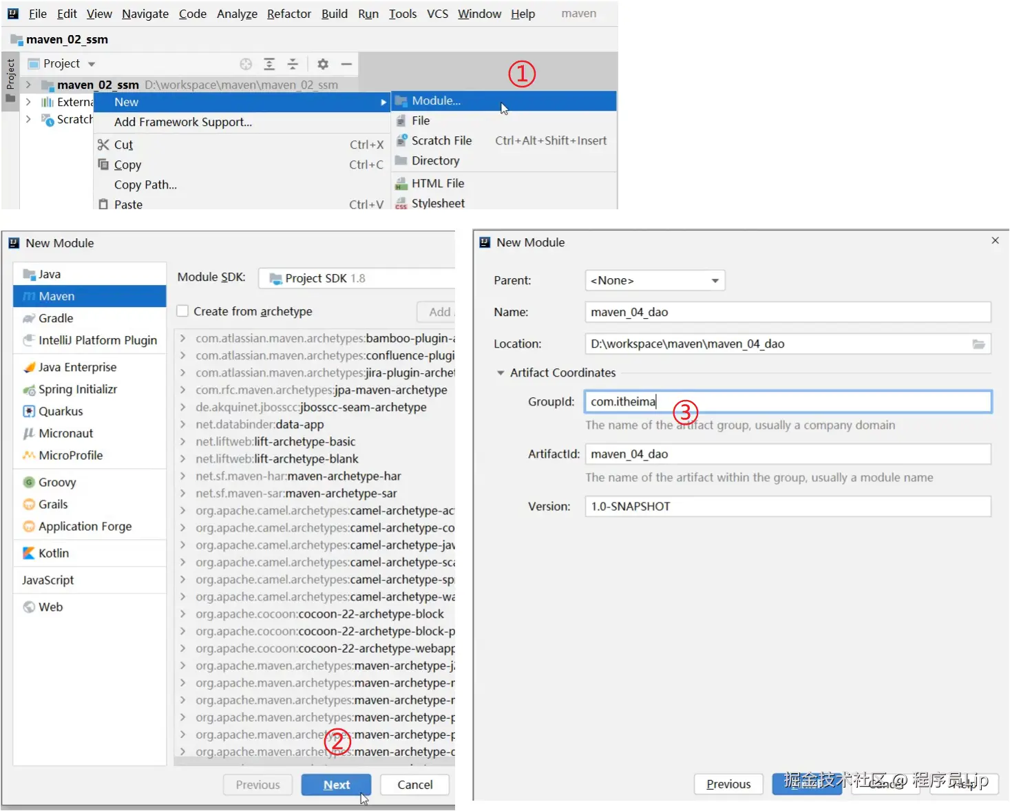Select the cocoon-22-archetype-block row

pyautogui.click(x=315, y=614)
